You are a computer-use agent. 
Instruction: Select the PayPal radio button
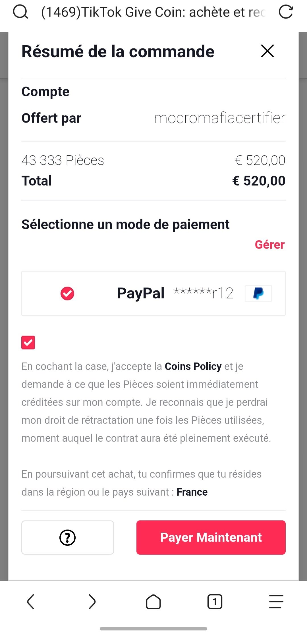tap(67, 294)
